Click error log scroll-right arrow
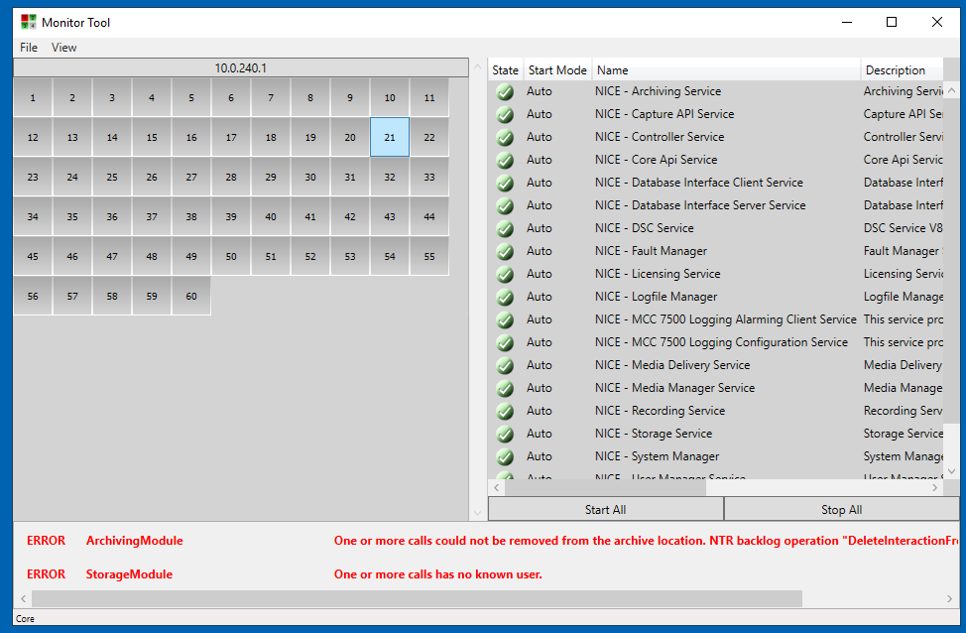This screenshot has width=966, height=633. point(949,598)
